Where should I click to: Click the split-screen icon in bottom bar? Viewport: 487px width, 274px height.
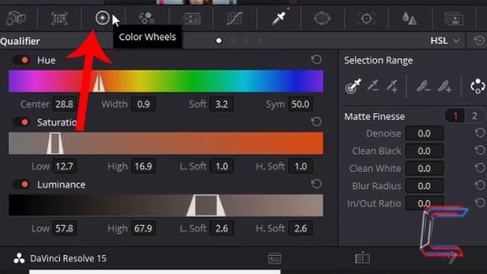pos(362,258)
